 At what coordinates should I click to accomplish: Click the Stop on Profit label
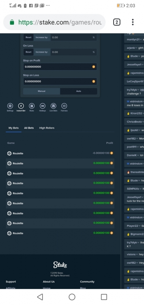(x=32, y=61)
